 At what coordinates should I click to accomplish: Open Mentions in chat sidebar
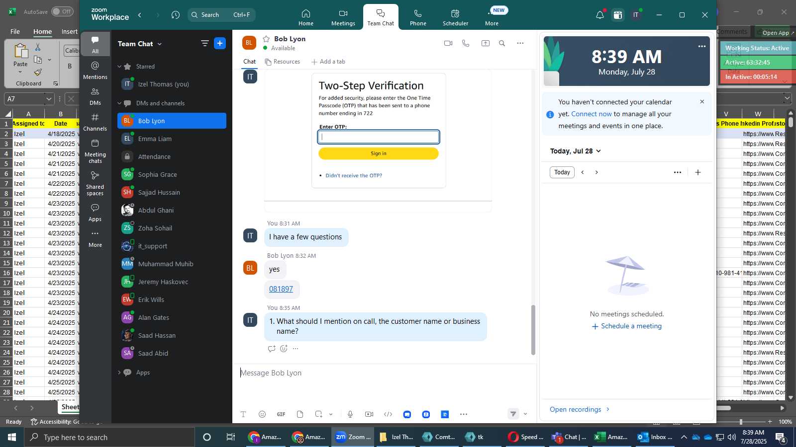tap(95, 71)
